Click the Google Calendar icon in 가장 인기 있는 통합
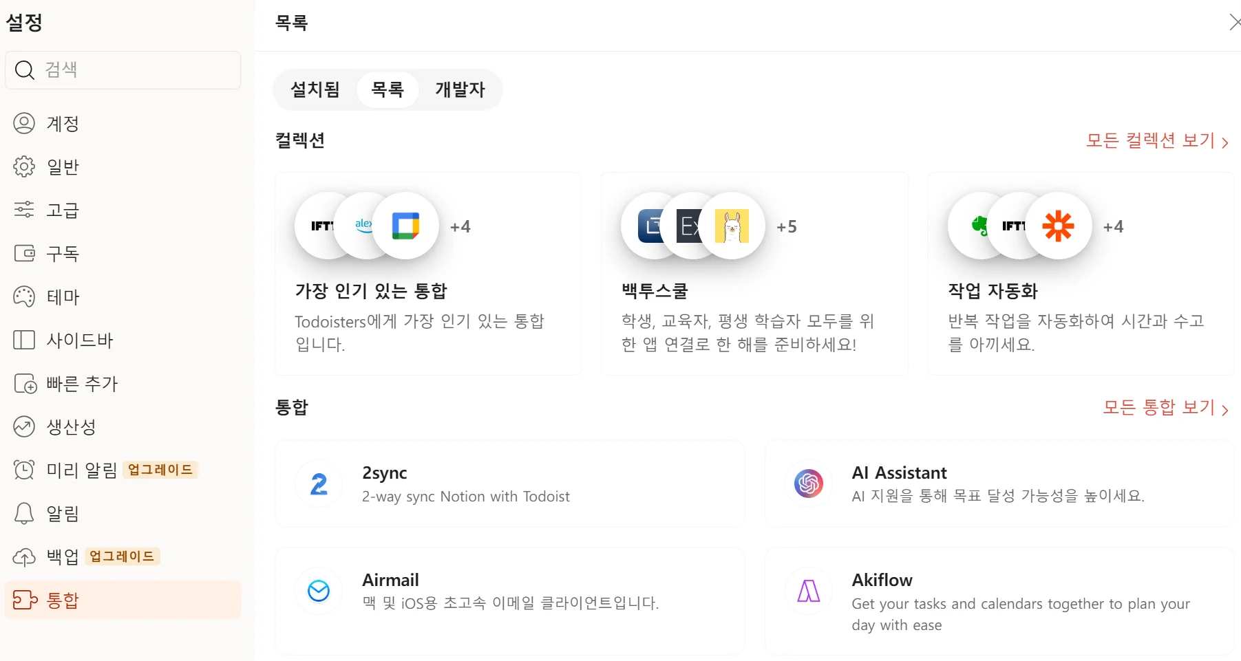1241x661 pixels. [x=405, y=226]
